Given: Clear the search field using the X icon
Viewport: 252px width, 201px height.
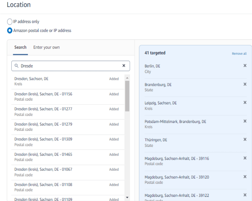Looking at the screenshot, I should [124, 66].
